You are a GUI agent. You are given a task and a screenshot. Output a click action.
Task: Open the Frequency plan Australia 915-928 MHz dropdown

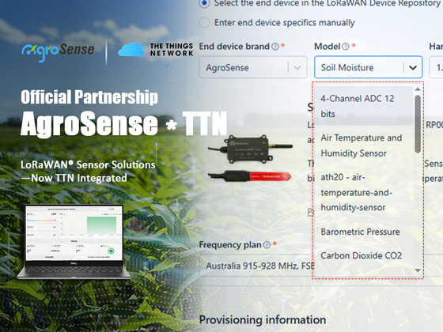[x=256, y=266]
